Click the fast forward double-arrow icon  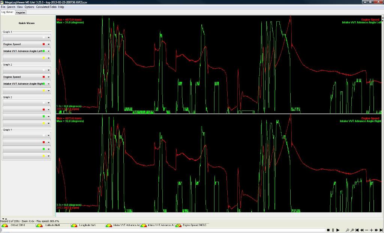(x=376, y=230)
